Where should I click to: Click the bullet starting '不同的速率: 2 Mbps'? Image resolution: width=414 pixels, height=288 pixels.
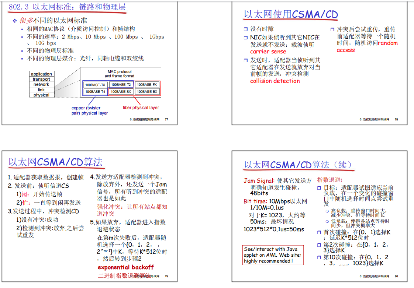tap(95, 40)
